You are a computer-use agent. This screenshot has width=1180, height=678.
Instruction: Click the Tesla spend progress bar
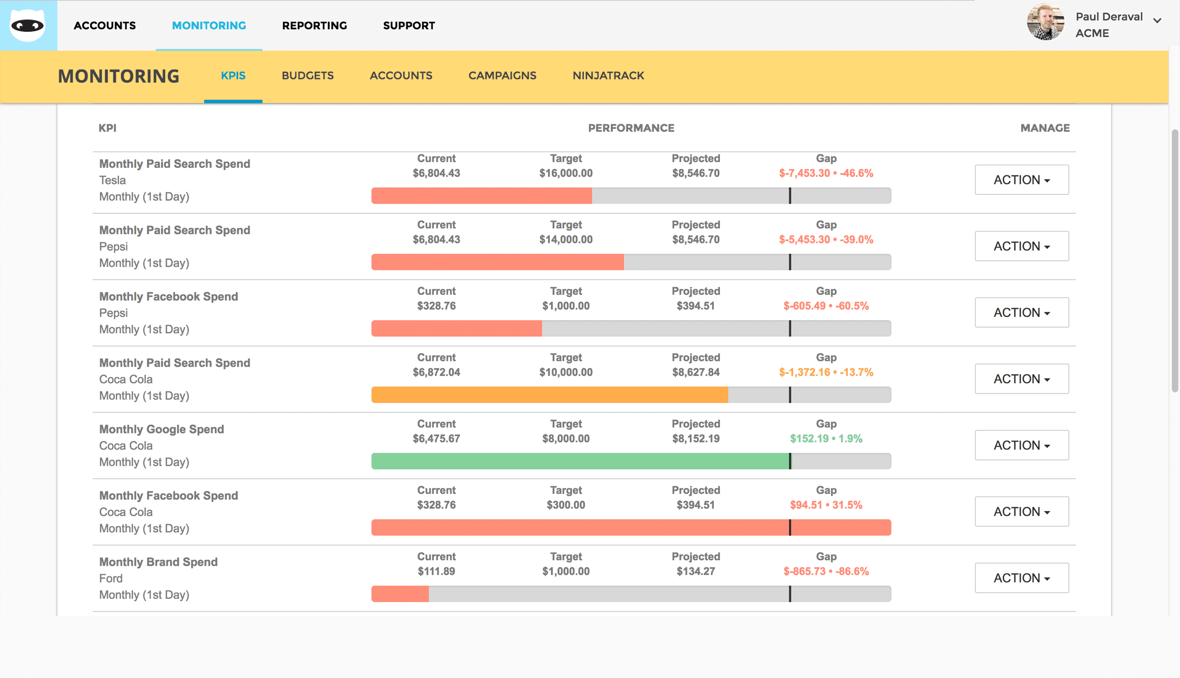[x=631, y=195]
